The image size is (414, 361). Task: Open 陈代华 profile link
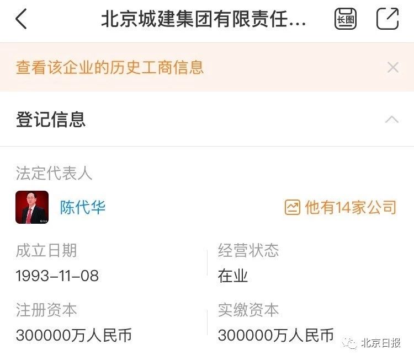point(83,207)
